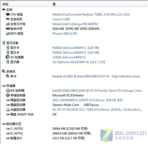The height and width of the screenshot is (144, 148).
Task: Open the WDC WD1600BEVS-22RST0 ATA Device link
Action: pyautogui.click(x=87, y=100)
